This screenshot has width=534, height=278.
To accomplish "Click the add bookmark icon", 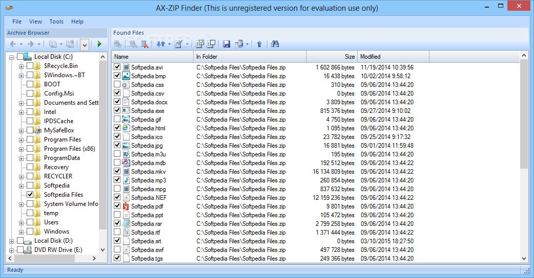I will point(70,44).
